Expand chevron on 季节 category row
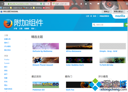Screen dimensions: 128x92 tap(26, 74)
